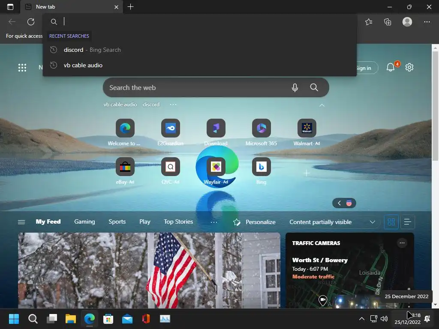The width and height of the screenshot is (439, 329).
Task: Show more feed categories
Action: (x=214, y=222)
